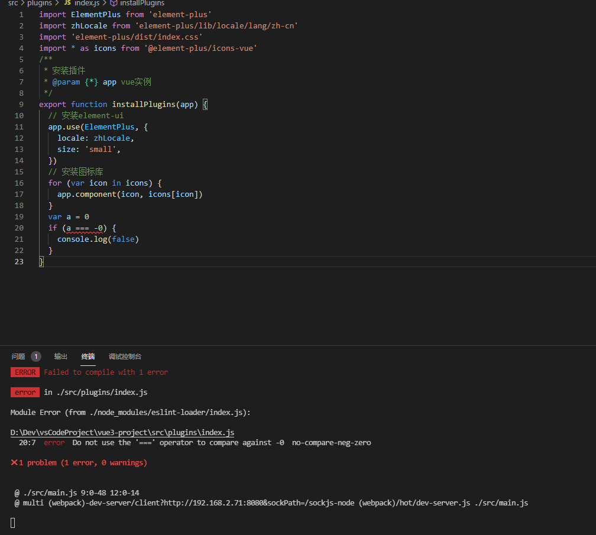This screenshot has height=535, width=596.
Task: Click 'locale: zhLocale,' on line 12
Action: coord(96,138)
